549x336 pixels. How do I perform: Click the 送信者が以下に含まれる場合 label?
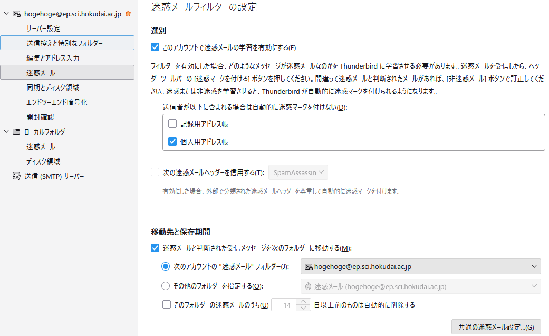point(255,107)
